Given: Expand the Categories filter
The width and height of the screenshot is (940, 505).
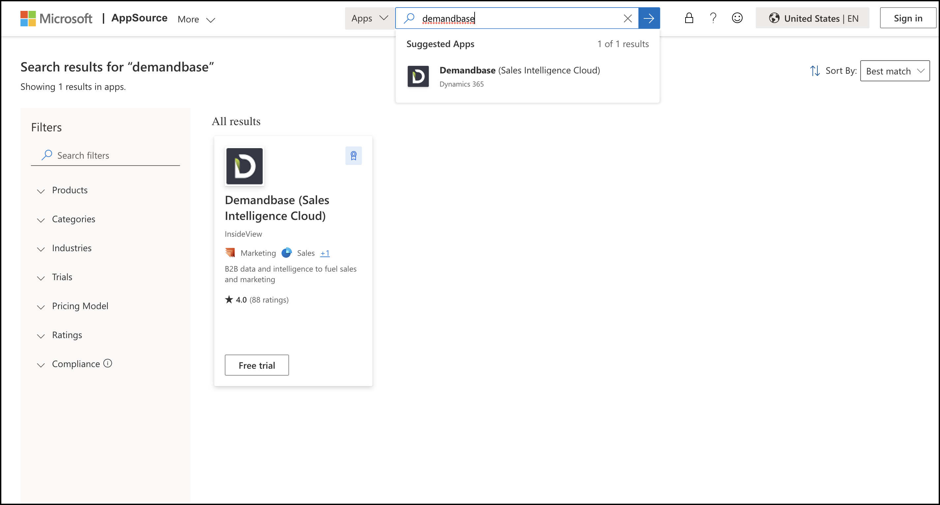Looking at the screenshot, I should point(67,219).
